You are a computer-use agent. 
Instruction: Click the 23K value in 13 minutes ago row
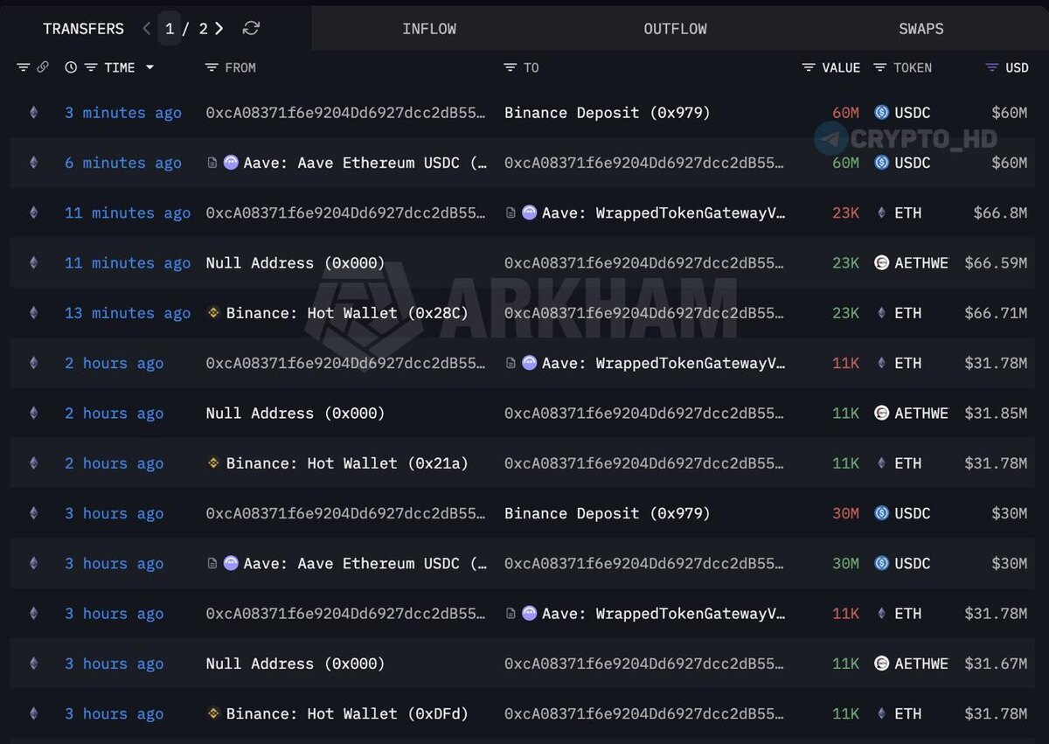pyautogui.click(x=845, y=313)
